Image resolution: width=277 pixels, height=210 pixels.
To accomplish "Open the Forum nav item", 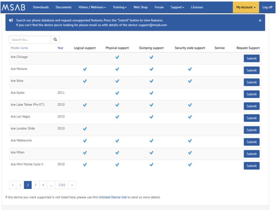I will pos(159,7).
